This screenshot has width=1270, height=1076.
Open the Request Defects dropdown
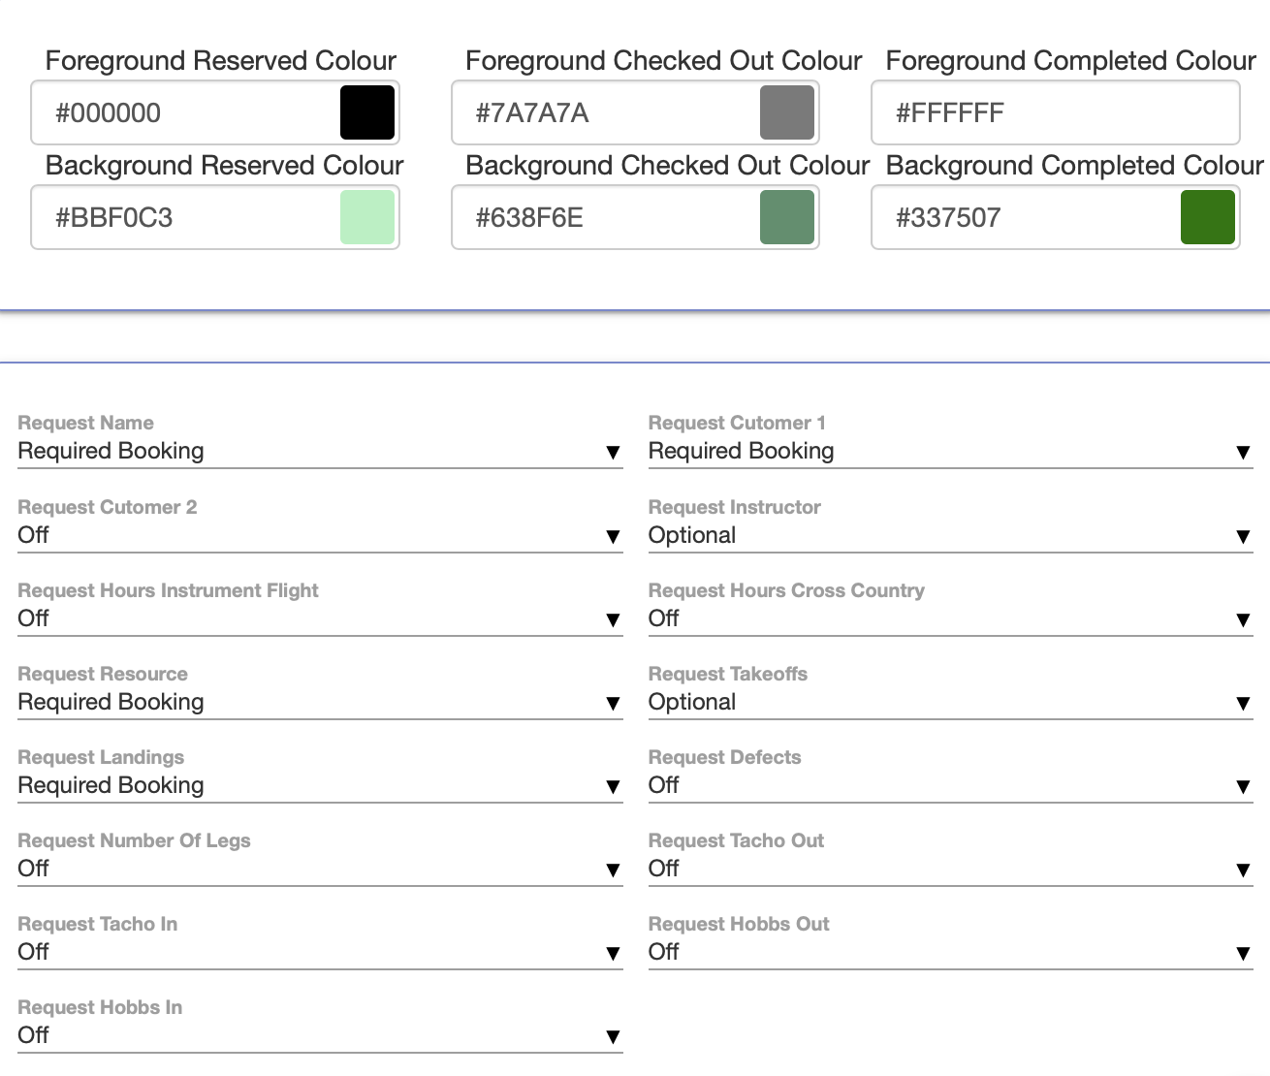point(950,786)
